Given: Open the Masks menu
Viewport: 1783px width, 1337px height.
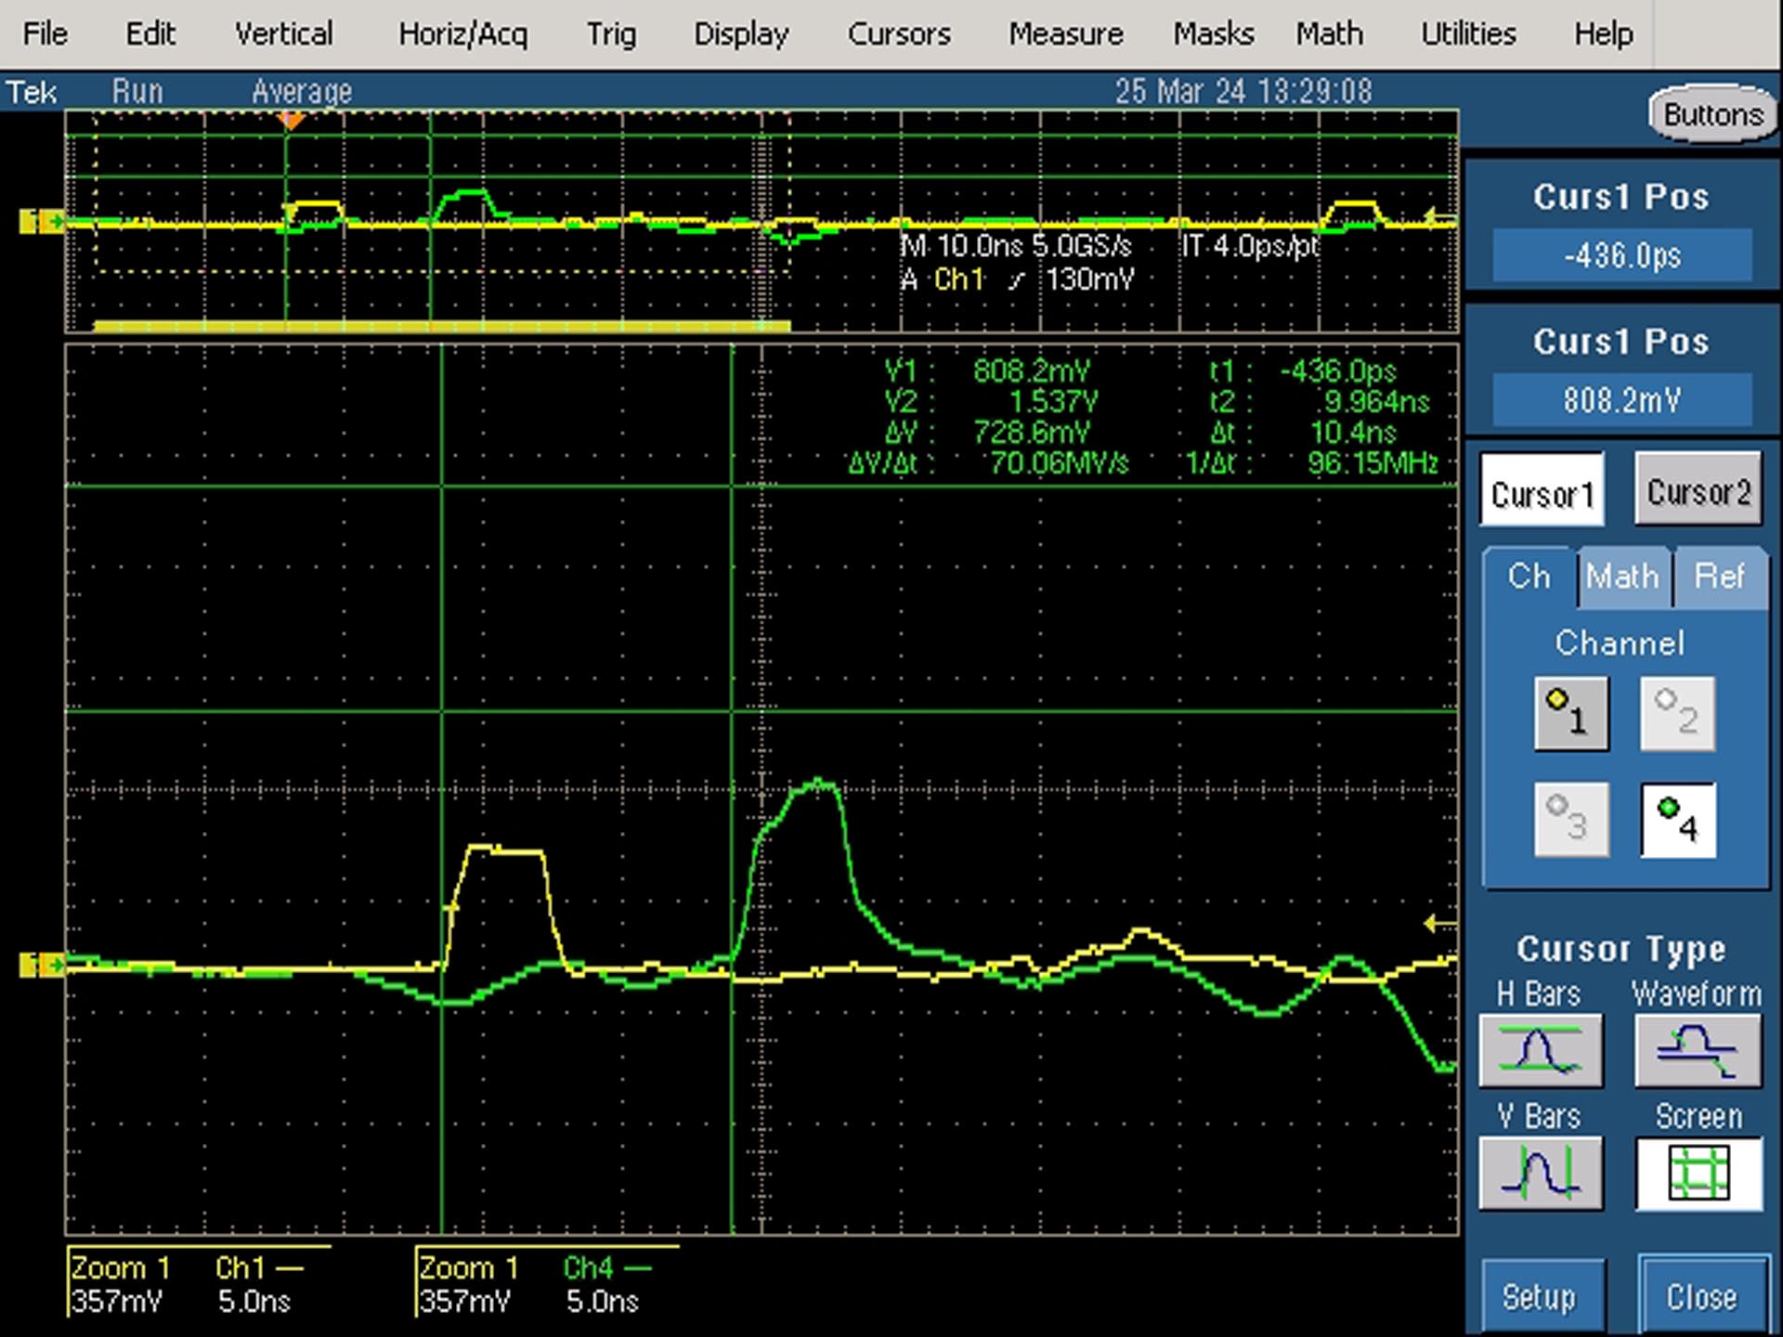Looking at the screenshot, I should tap(1213, 34).
